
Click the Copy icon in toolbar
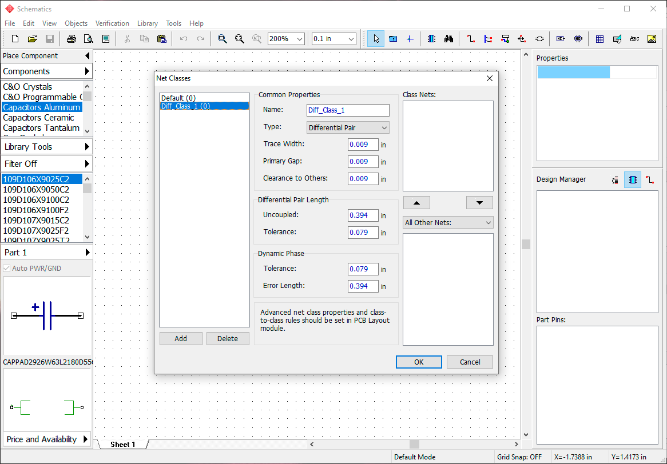[x=144, y=39]
